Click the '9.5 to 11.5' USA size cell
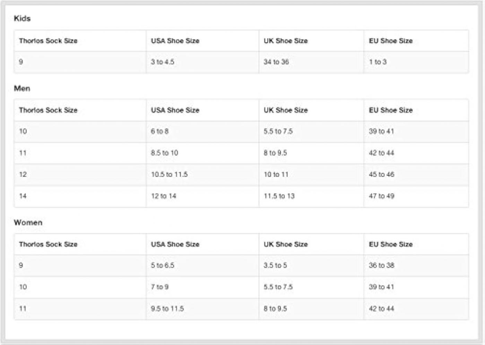 [167, 309]
